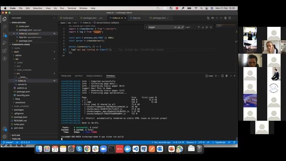This screenshot has height=161, width=286.
Task: Go to next match in find widget
Action: pyautogui.click(x=202, y=27)
